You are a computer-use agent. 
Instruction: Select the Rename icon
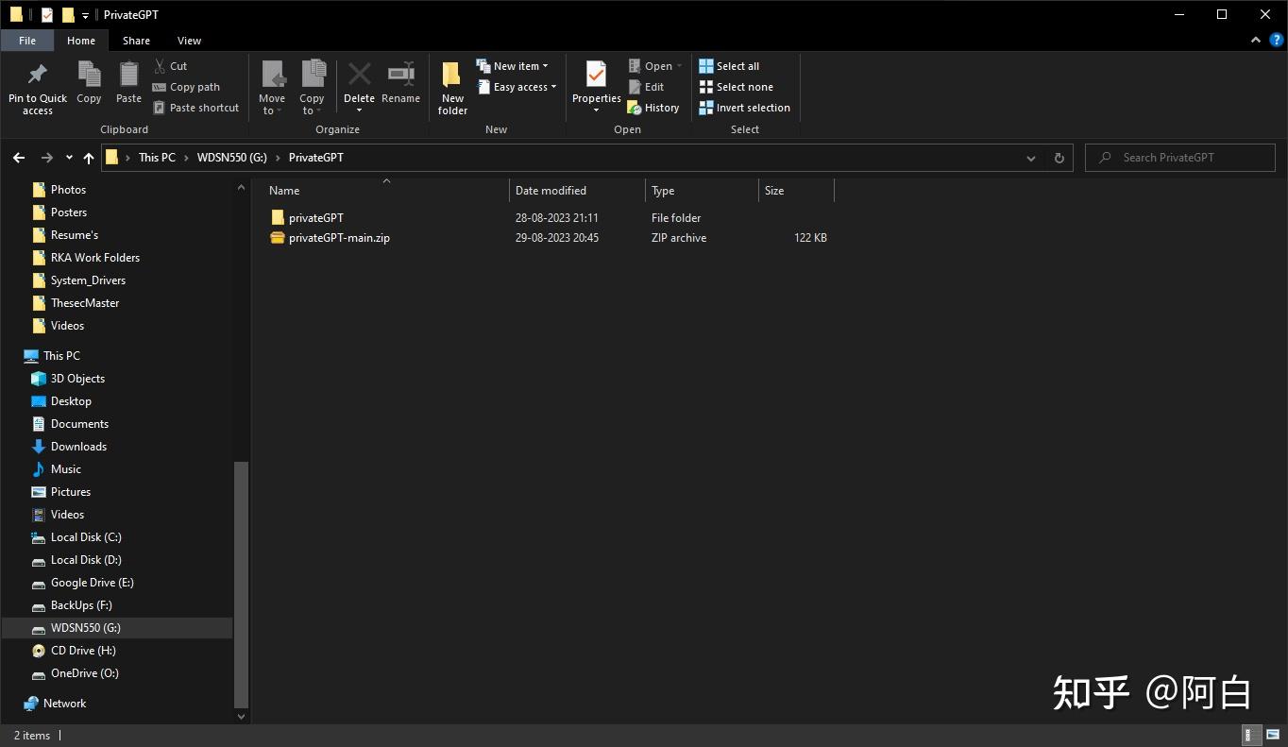400,76
